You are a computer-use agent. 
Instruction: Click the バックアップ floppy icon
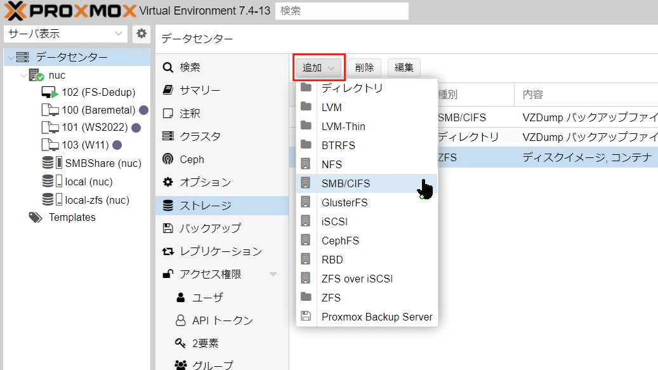click(x=168, y=228)
